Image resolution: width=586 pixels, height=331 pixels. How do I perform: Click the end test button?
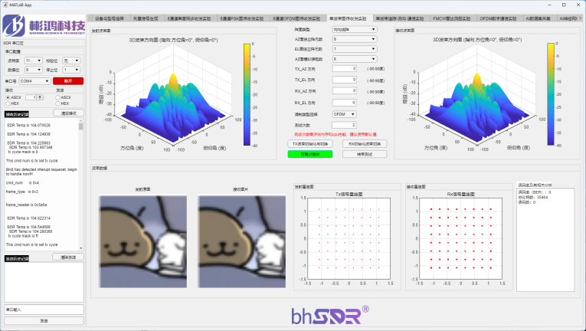point(365,154)
